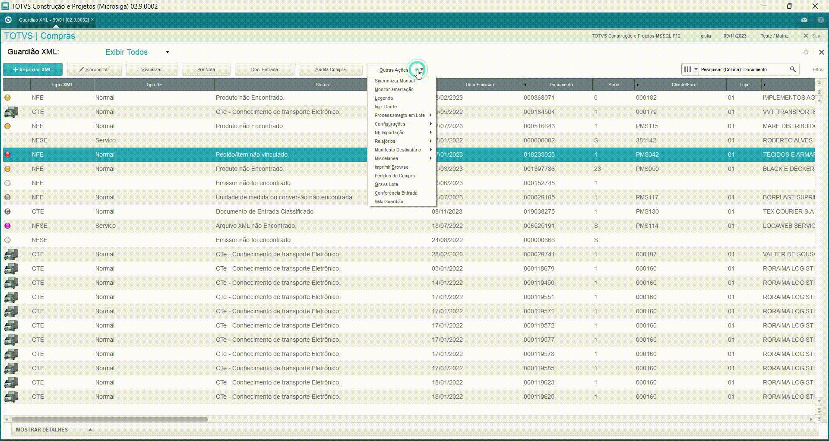Open the mail envelope icon at top right
The width and height of the screenshot is (829, 441).
coord(804,20)
